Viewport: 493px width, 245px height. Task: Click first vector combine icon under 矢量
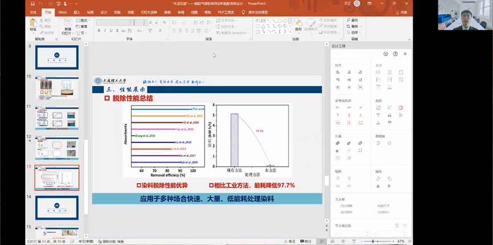[337, 143]
